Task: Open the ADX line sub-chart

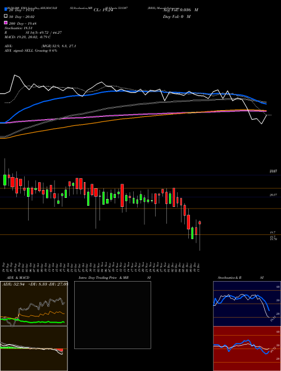Action: click(34, 304)
